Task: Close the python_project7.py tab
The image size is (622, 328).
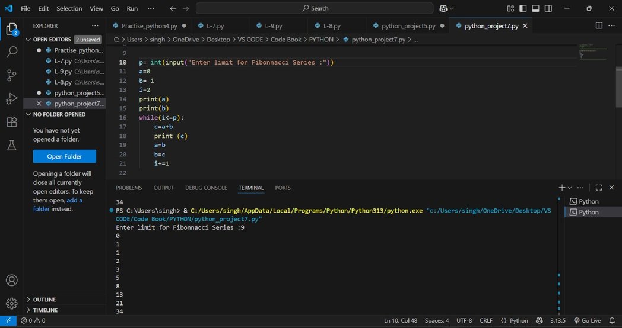Action: tap(525, 25)
